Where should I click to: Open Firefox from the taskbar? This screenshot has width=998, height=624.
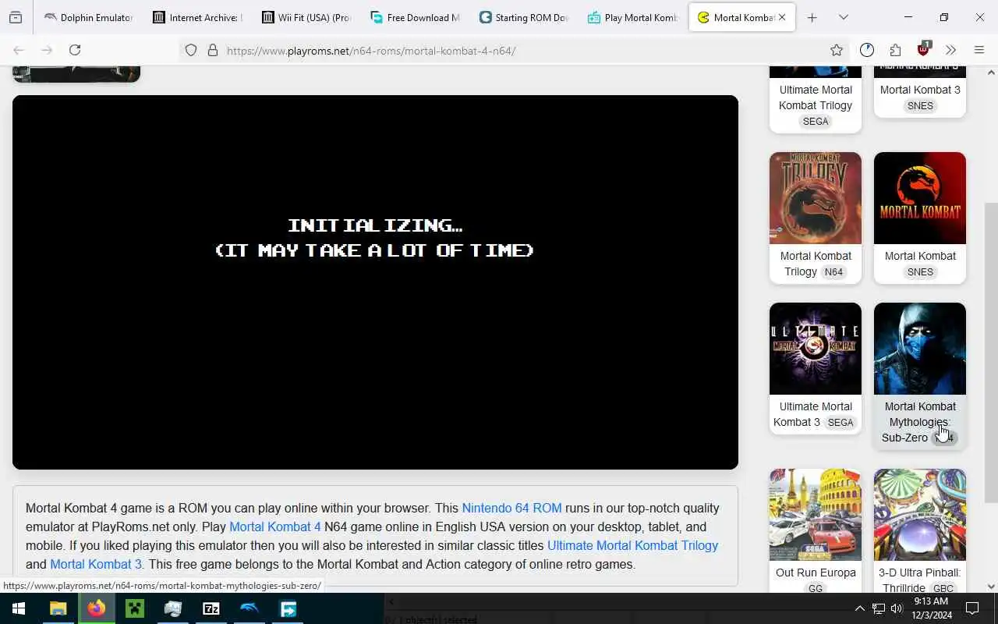[96, 608]
